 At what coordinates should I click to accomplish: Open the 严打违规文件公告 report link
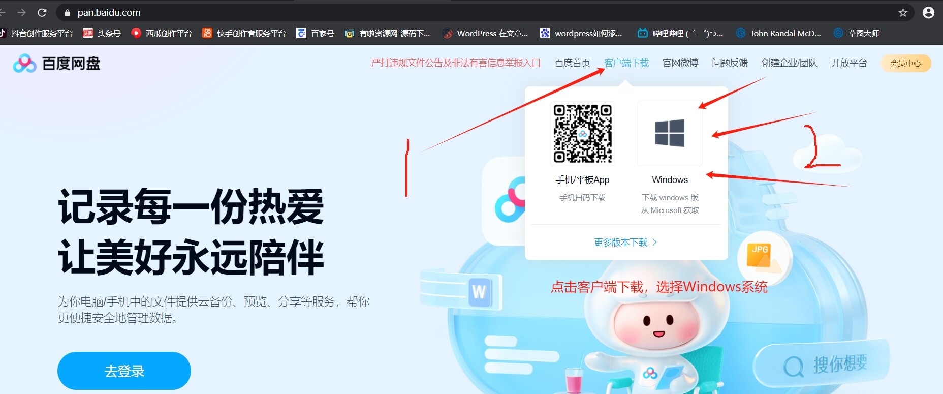(x=456, y=63)
